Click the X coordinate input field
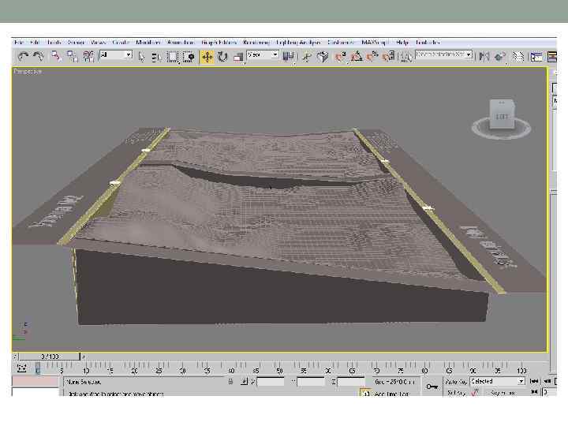Viewport: 568px width, 426px height. [271, 382]
